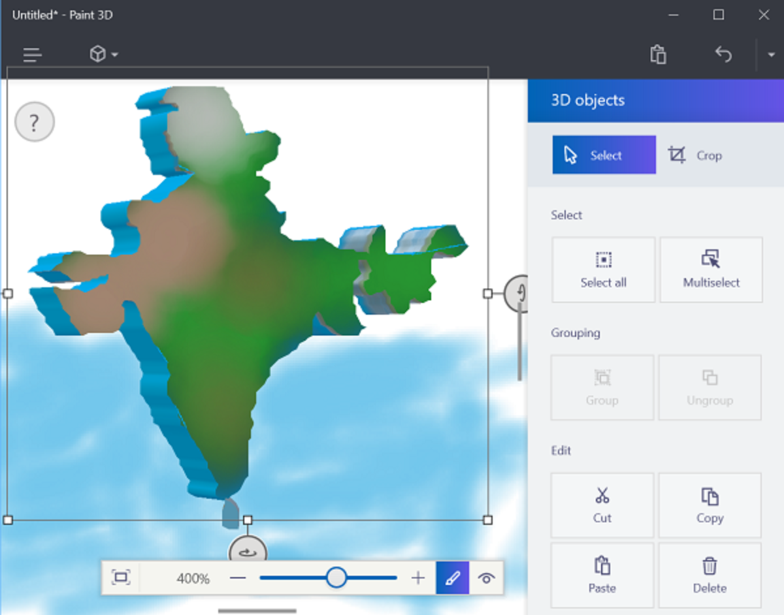The image size is (784, 615).
Task: Click the fit to screen icon
Action: click(x=121, y=578)
